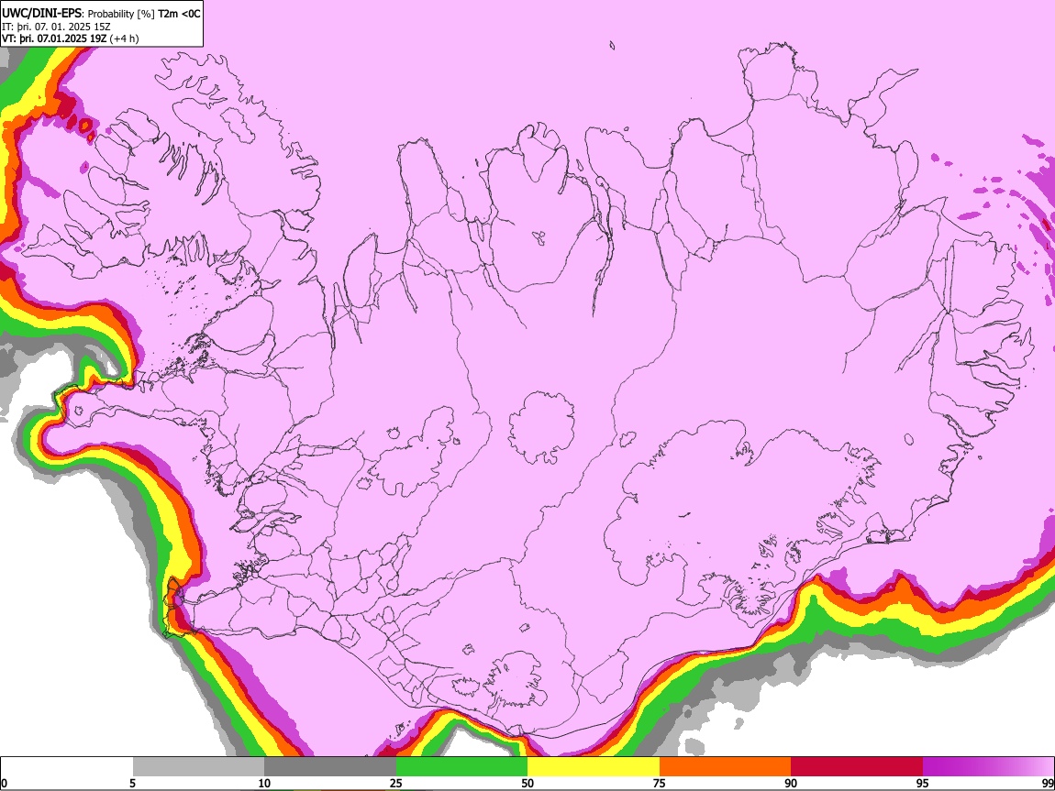Click the light gray 5–10 legend swatch
Image resolution: width=1055 pixels, height=791 pixels.
[x=198, y=767]
